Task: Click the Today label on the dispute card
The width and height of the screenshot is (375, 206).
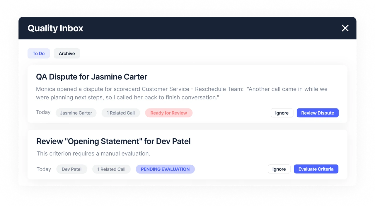Action: coord(43,112)
